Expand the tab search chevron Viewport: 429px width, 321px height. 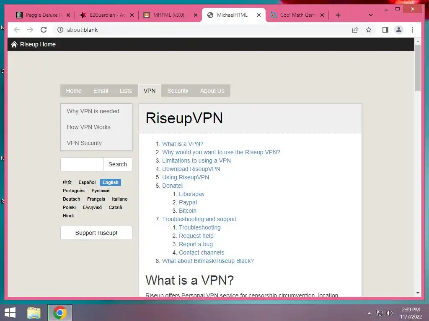[370, 15]
